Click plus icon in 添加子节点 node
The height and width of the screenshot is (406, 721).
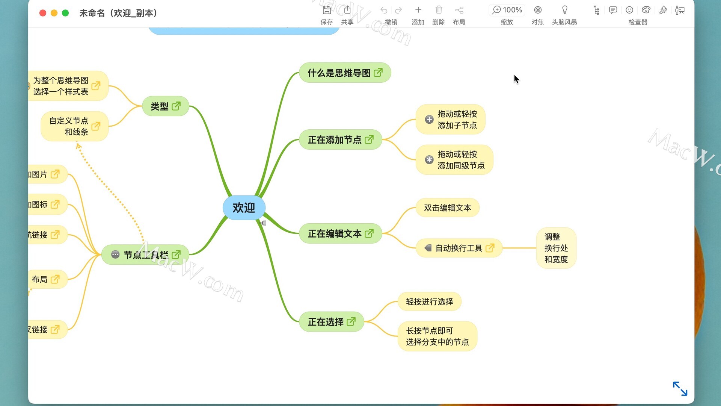coord(429,120)
